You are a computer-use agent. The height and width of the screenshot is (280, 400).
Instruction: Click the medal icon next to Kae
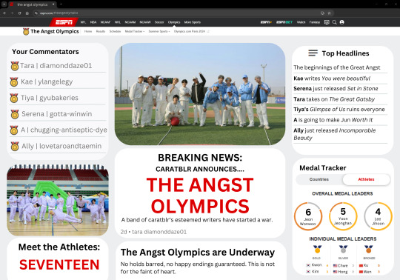[14, 82]
